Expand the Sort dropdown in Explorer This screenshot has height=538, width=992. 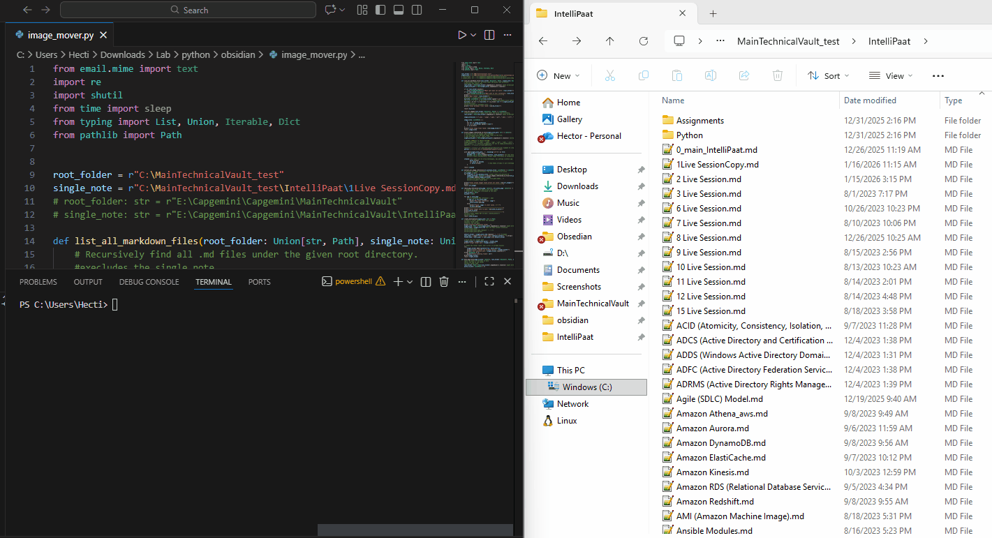coord(829,75)
